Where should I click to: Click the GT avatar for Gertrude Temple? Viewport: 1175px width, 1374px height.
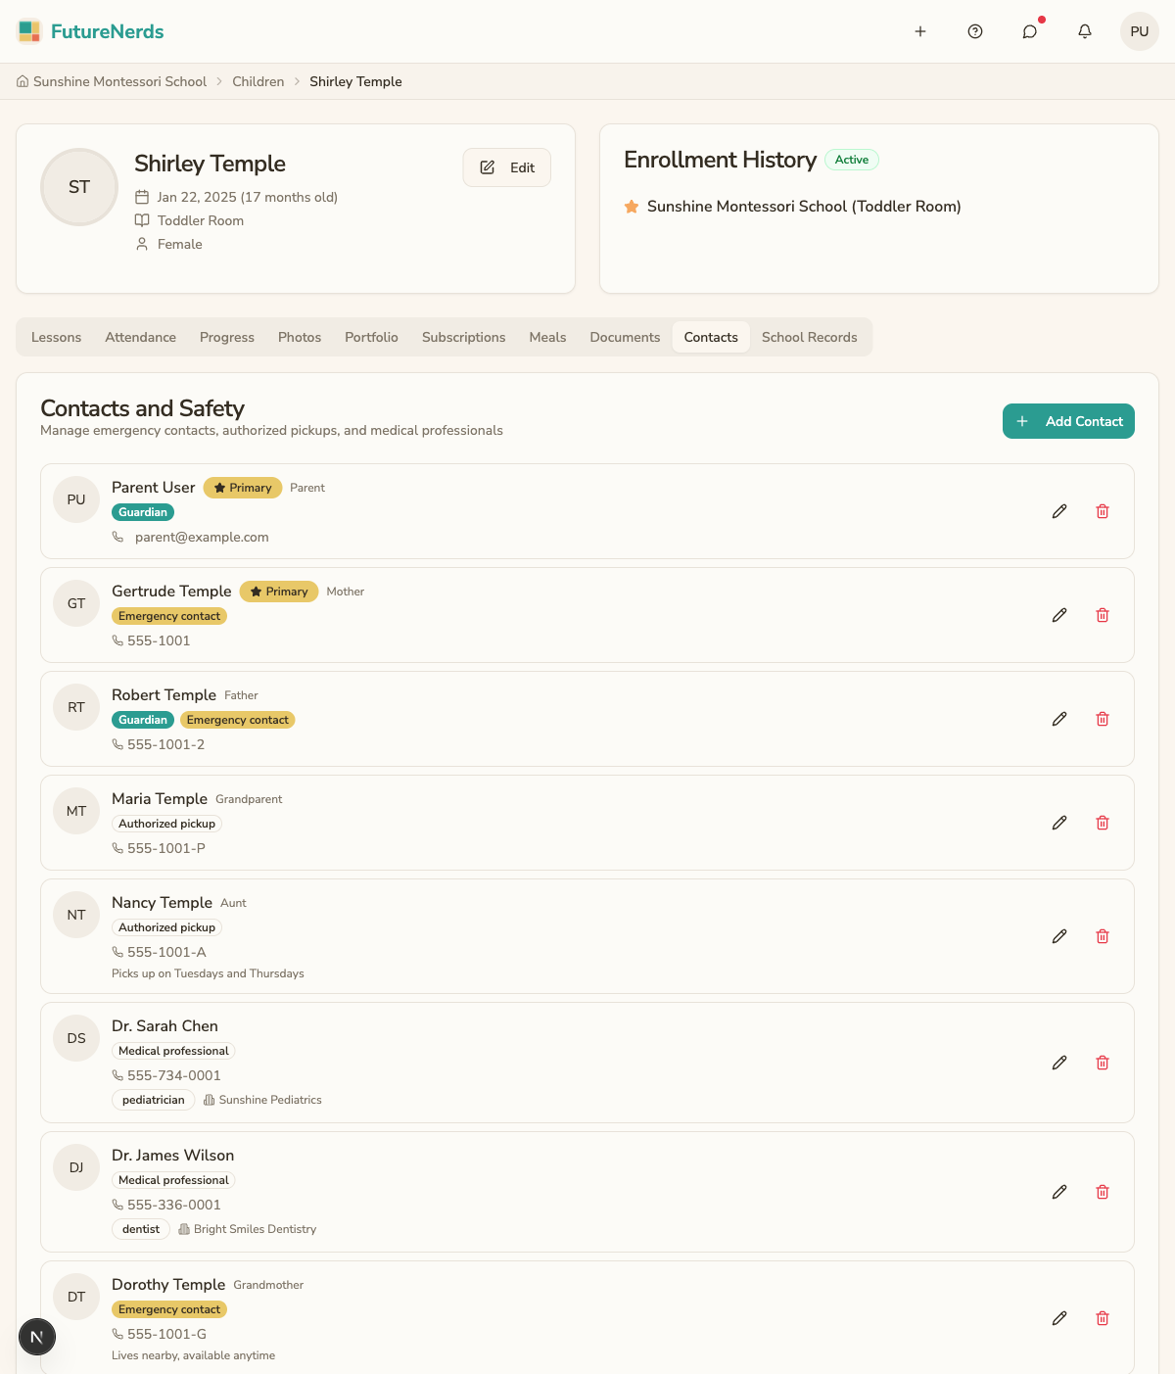pos(76,603)
